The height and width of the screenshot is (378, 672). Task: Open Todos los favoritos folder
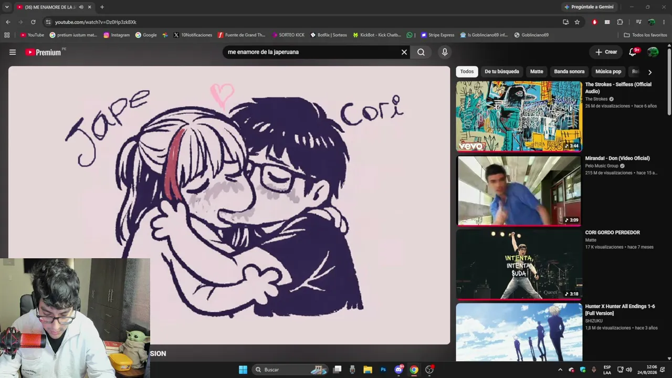tap(646, 35)
